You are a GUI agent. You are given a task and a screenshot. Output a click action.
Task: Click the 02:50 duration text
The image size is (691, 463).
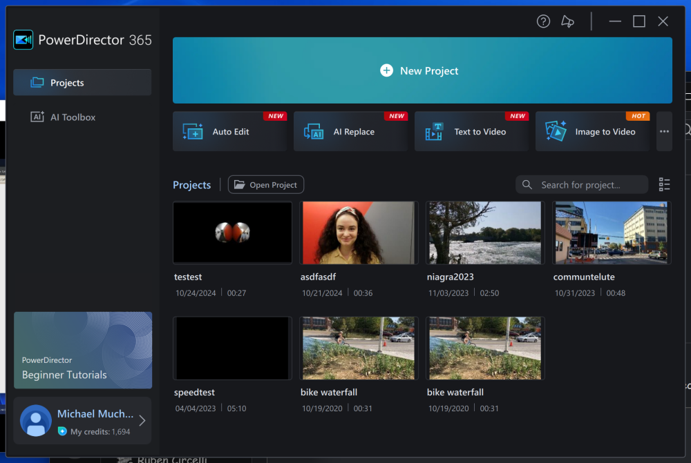point(489,293)
